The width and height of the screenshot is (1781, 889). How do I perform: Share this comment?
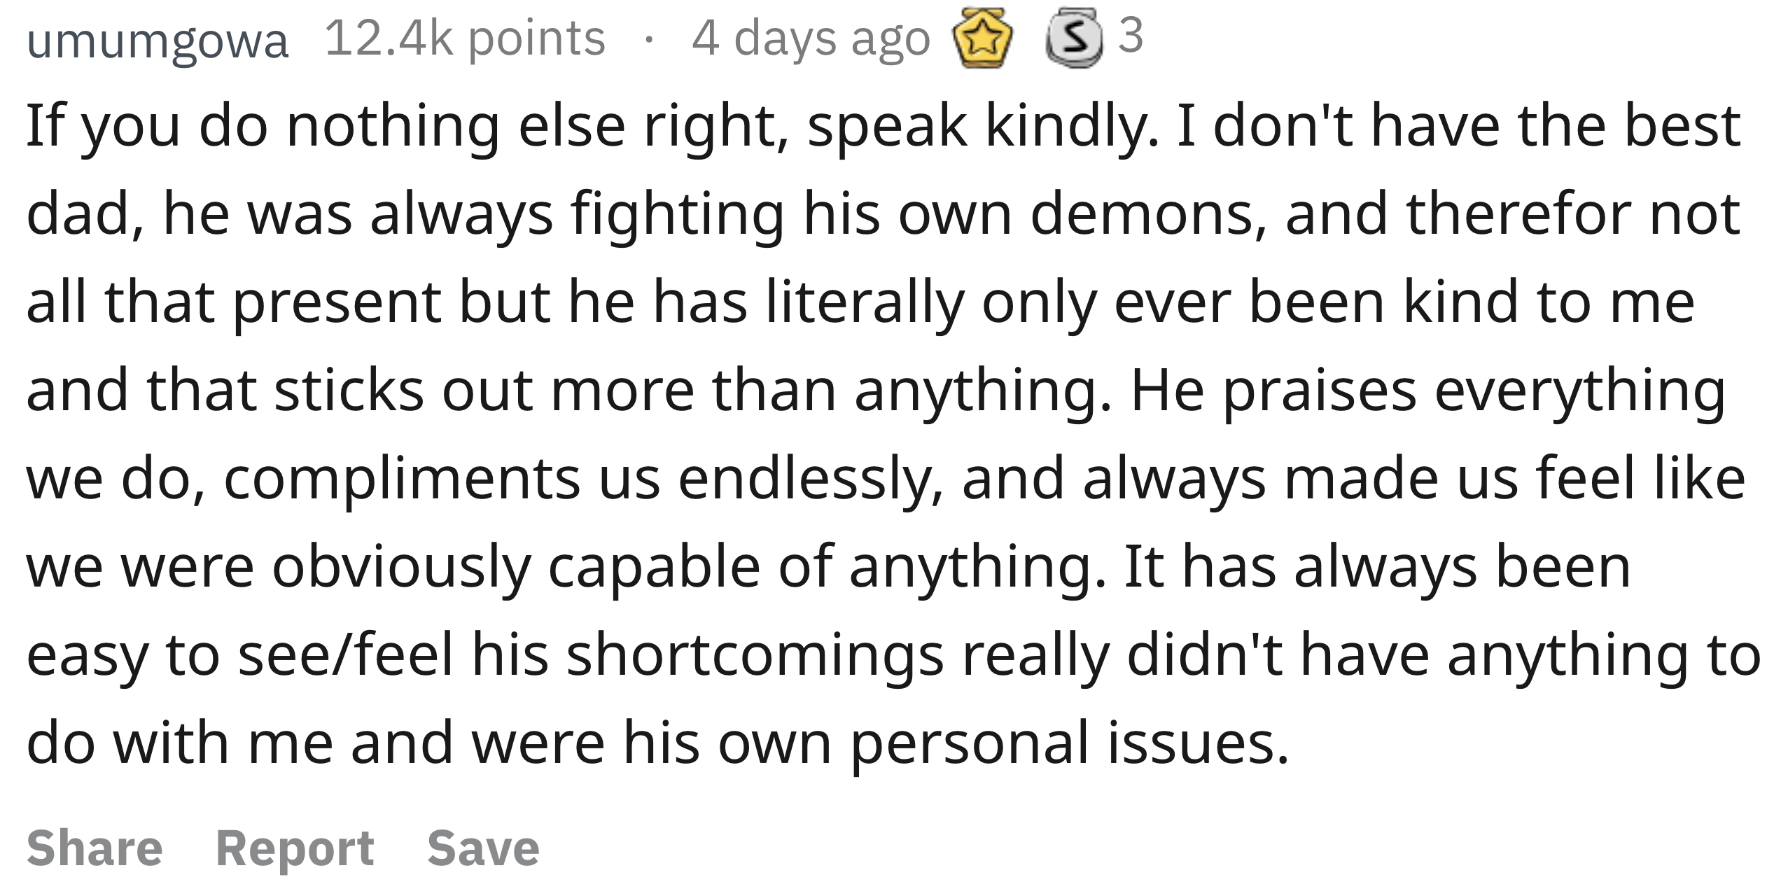95,848
